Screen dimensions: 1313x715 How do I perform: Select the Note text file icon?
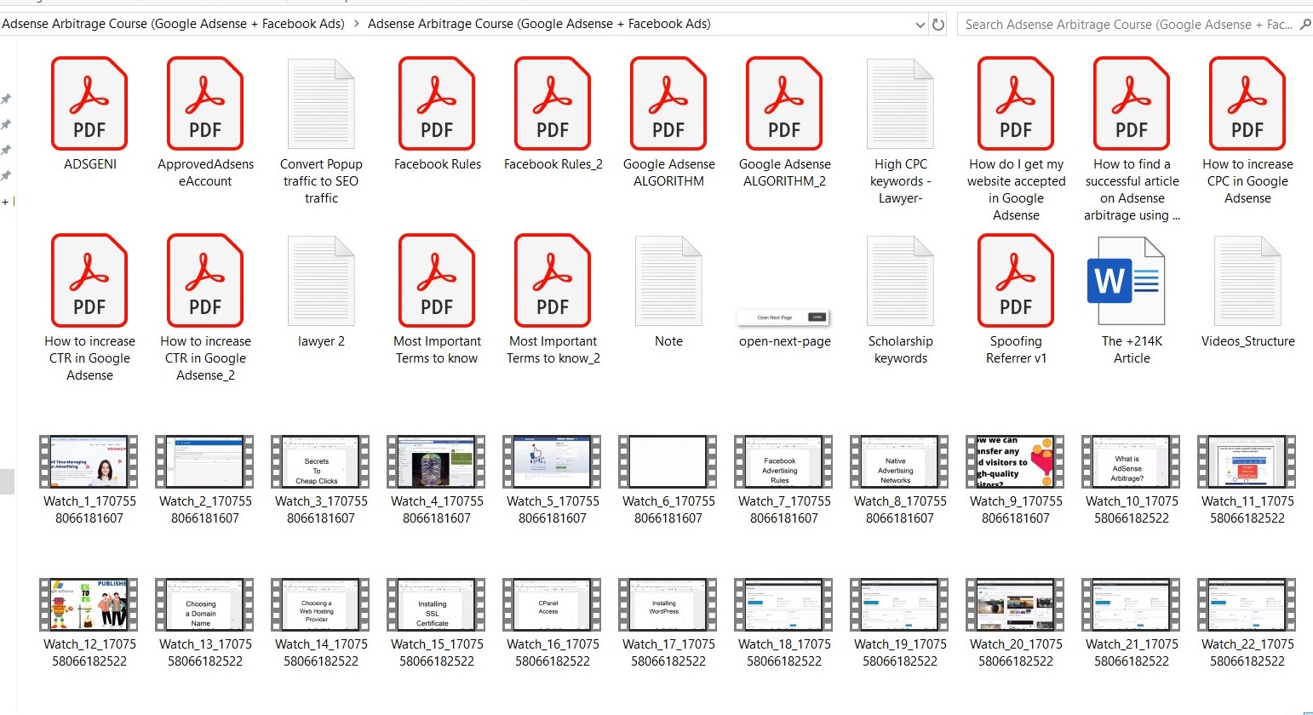(x=668, y=281)
